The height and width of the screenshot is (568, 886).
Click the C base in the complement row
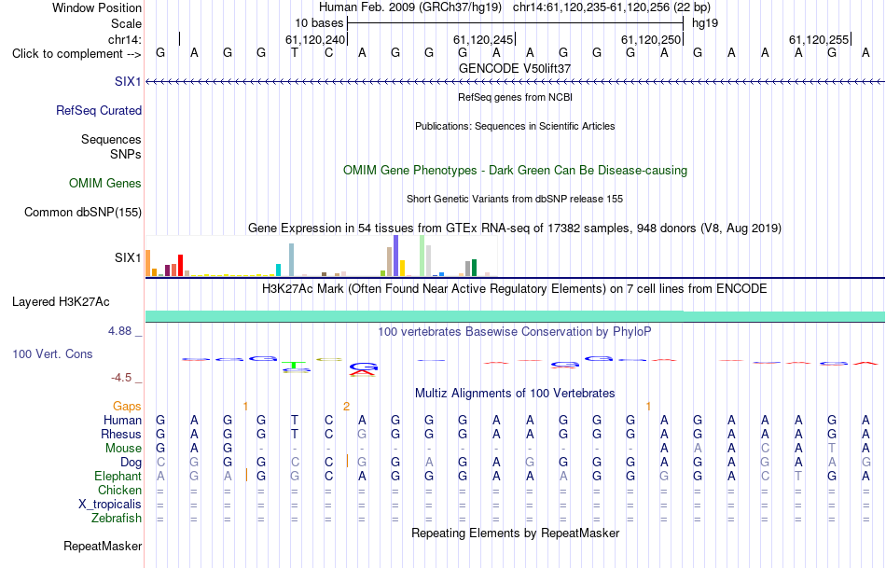coord(328,53)
